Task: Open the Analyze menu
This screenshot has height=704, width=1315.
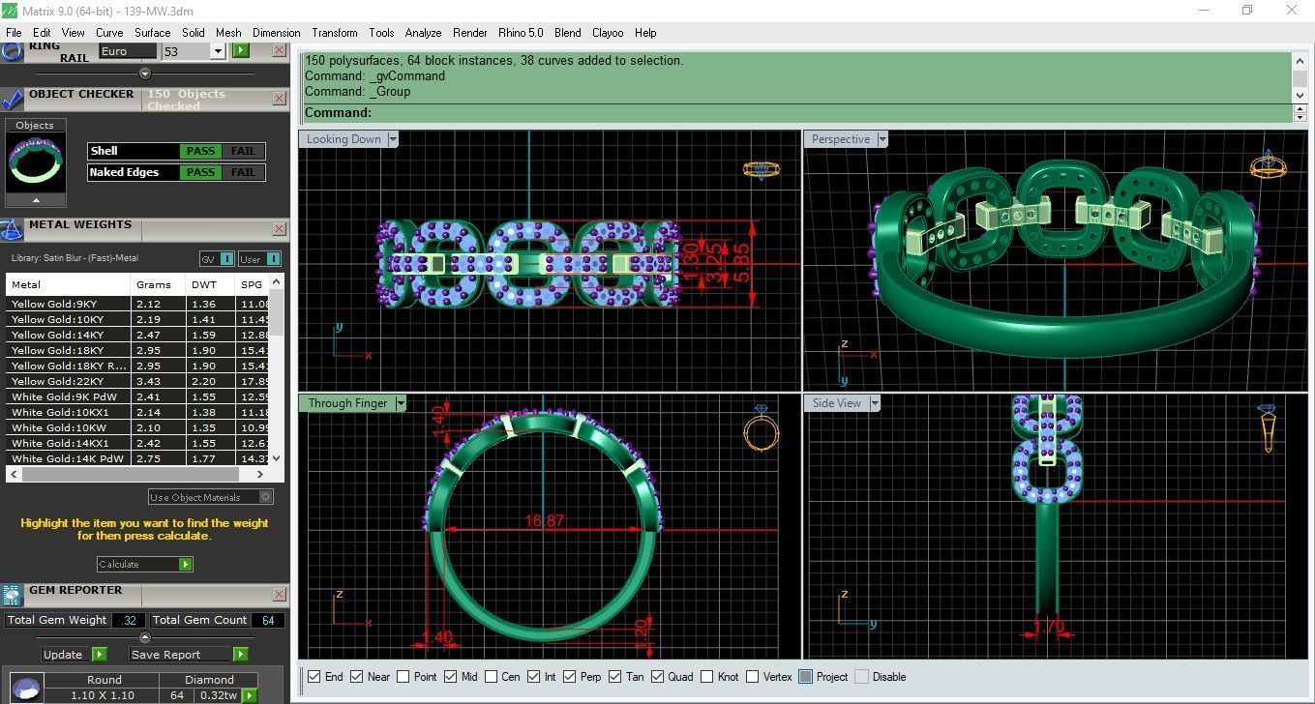Action: tap(423, 32)
